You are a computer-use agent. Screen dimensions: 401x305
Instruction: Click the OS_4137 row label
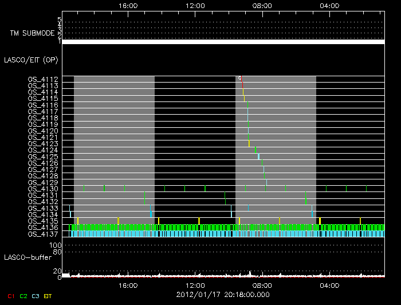click(43, 233)
